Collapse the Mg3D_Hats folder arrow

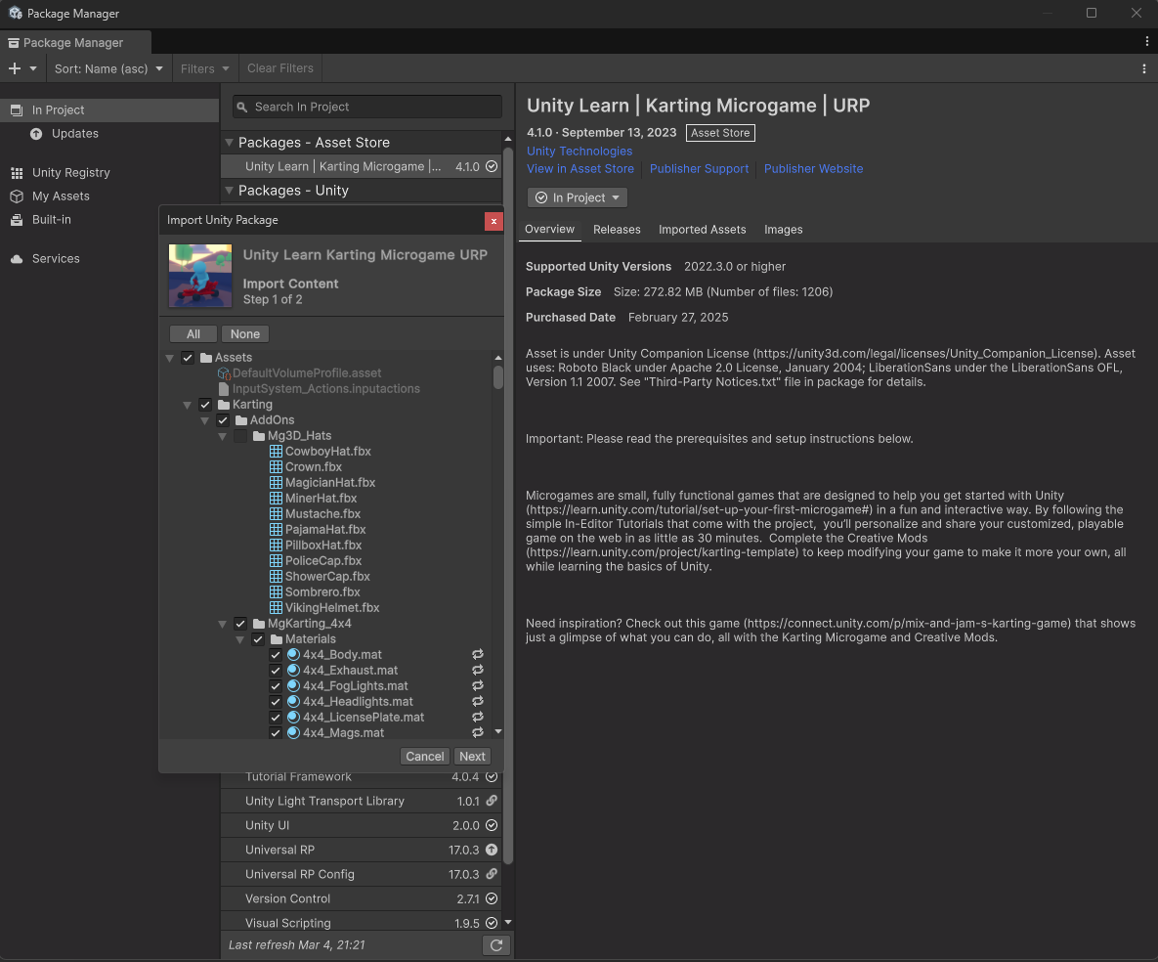coord(222,437)
